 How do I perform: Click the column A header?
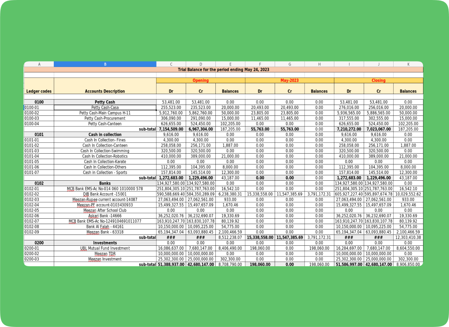click(39, 64)
